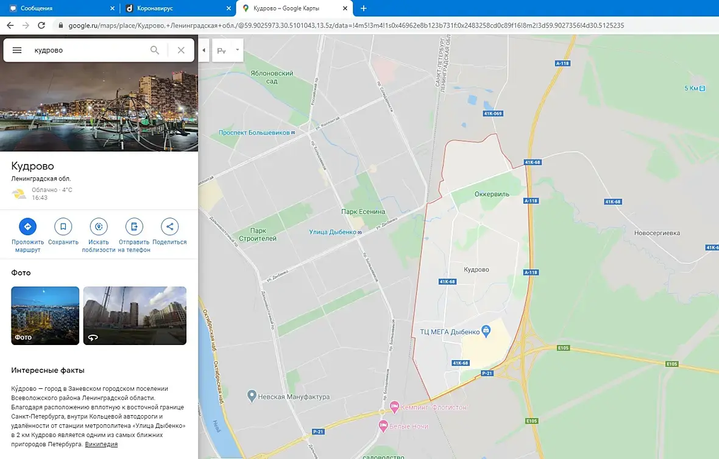Image resolution: width=719 pixels, height=459 pixels.
Task: Open the Google Maps hamburger menu
Action: [x=17, y=50]
